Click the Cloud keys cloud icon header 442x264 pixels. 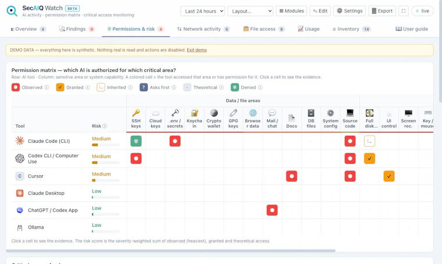click(x=155, y=113)
